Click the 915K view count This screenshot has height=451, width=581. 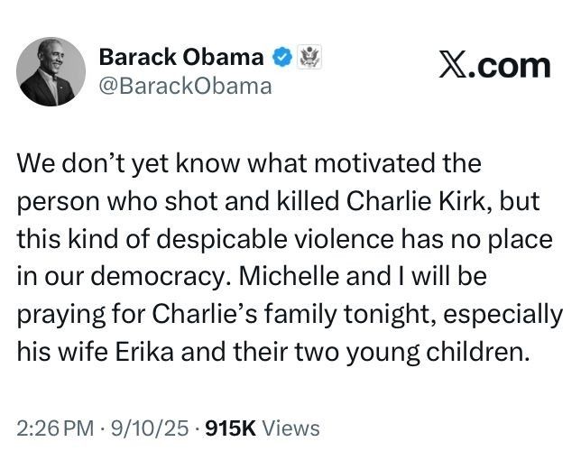[x=231, y=428]
